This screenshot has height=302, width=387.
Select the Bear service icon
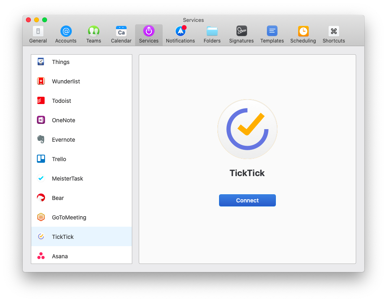(x=41, y=198)
